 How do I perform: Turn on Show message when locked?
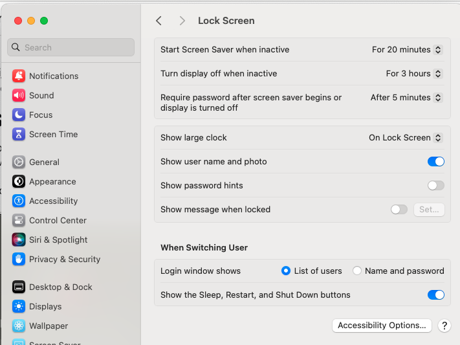(399, 209)
